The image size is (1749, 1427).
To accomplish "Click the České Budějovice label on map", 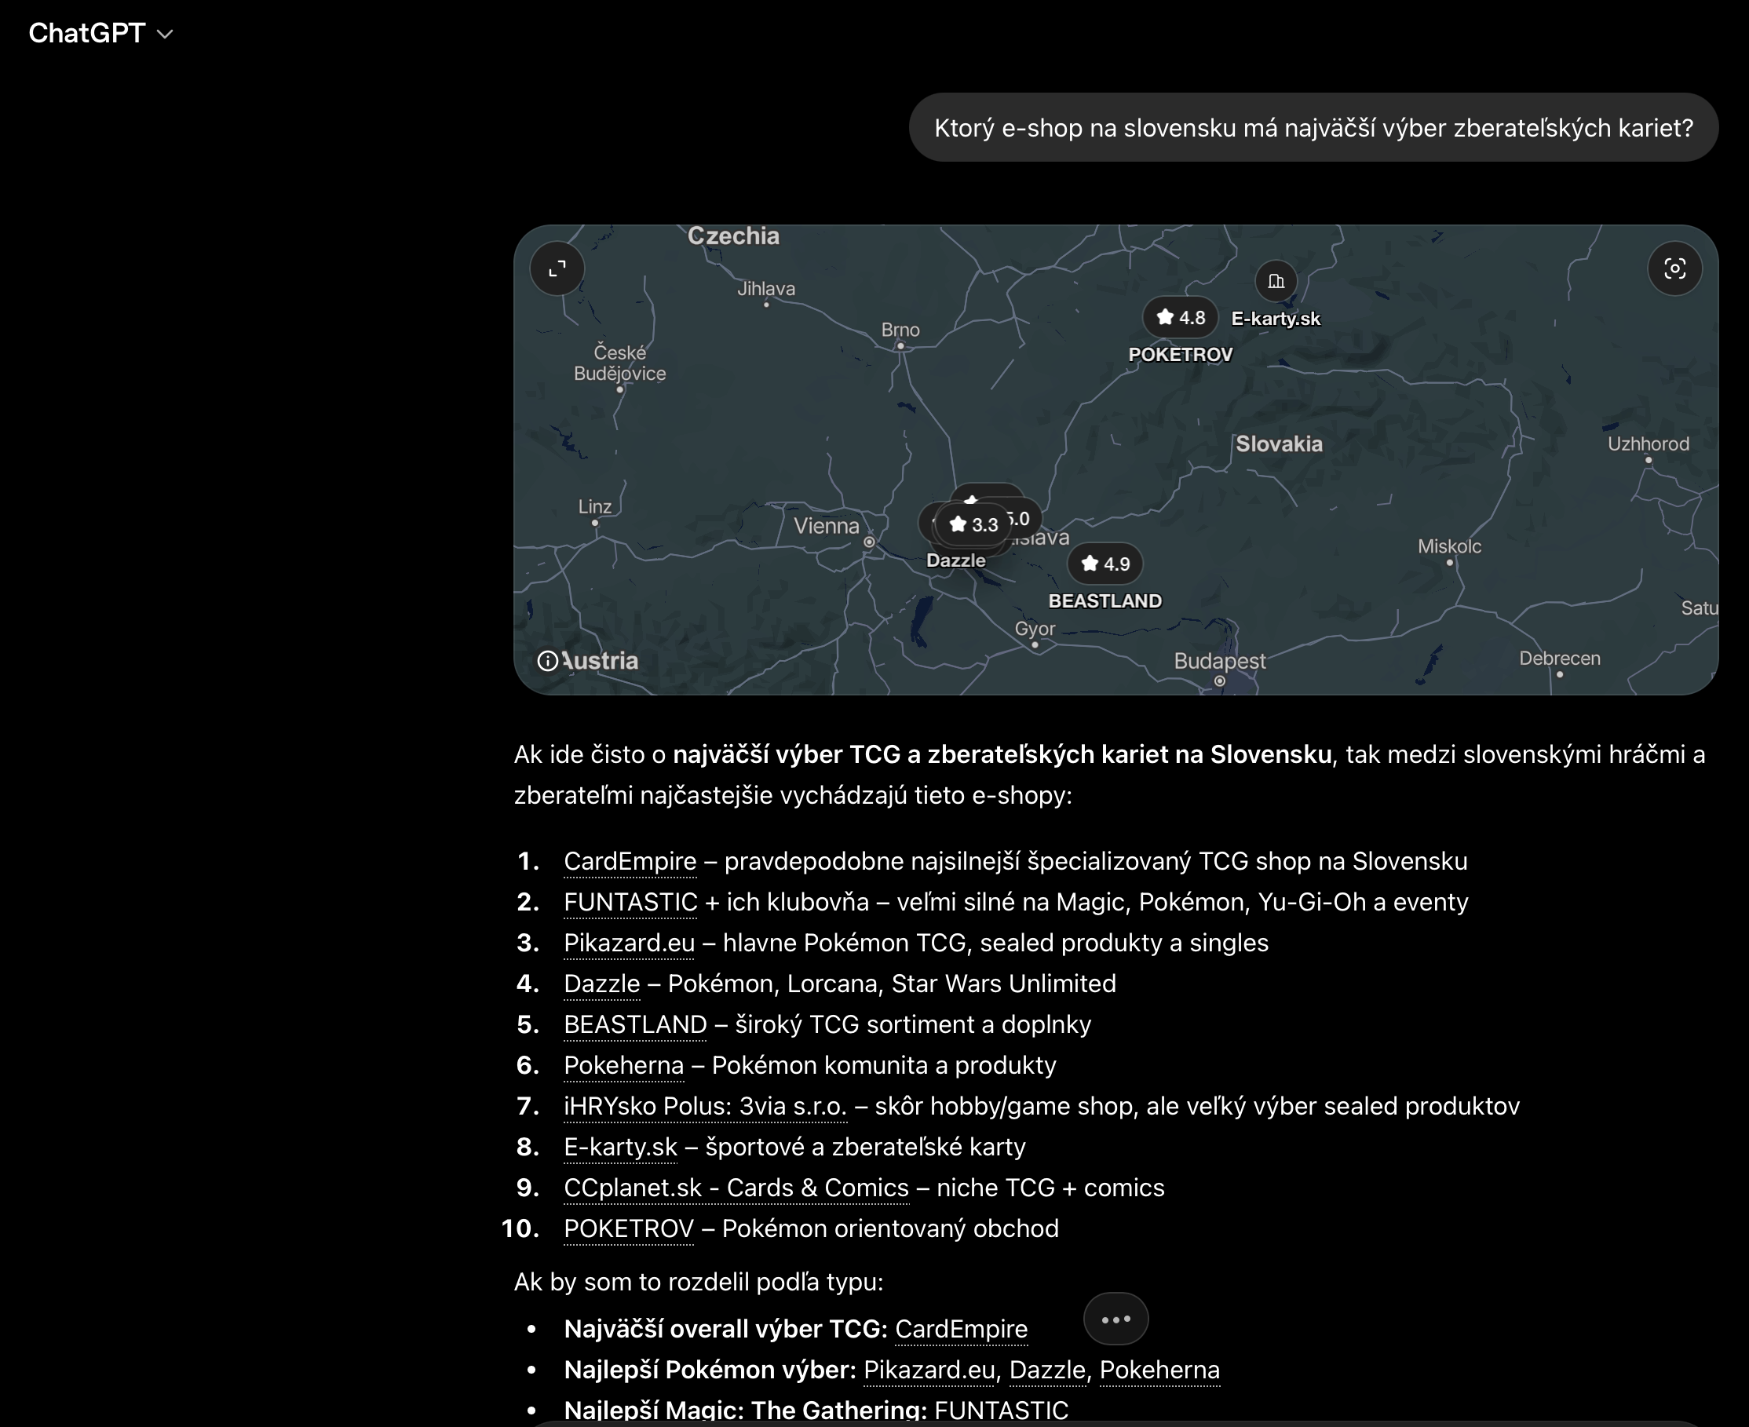I will tap(619, 363).
